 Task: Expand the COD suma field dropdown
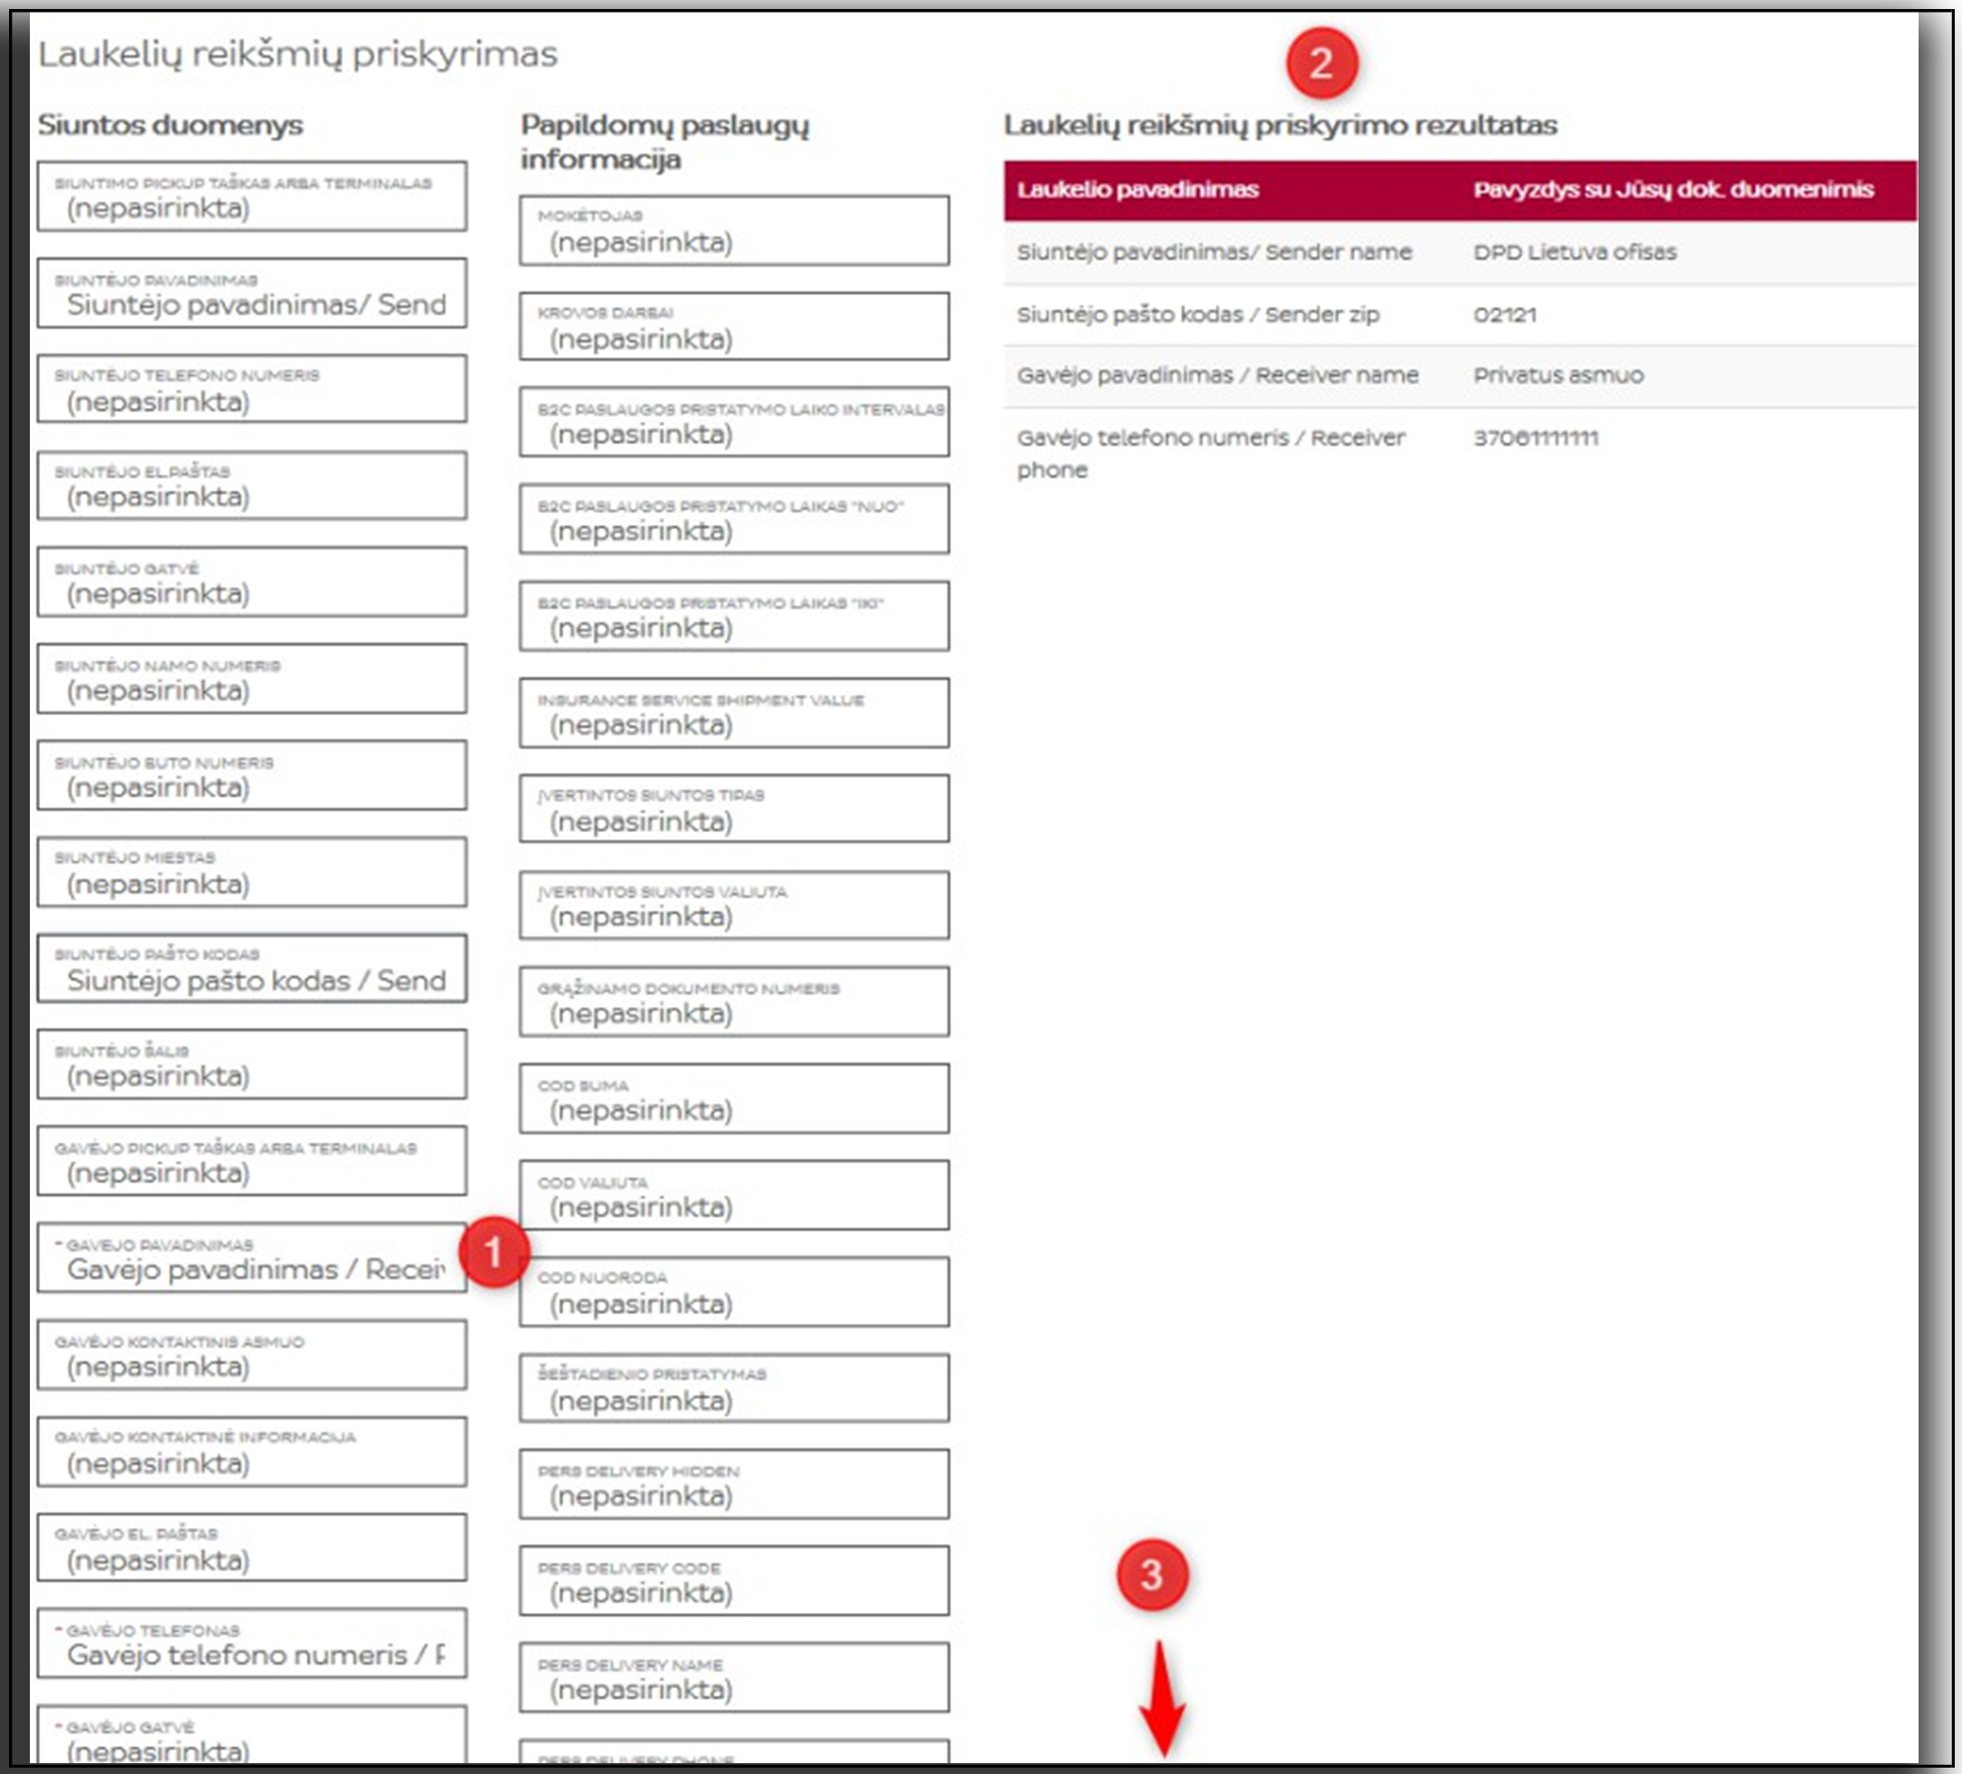click(x=734, y=1100)
